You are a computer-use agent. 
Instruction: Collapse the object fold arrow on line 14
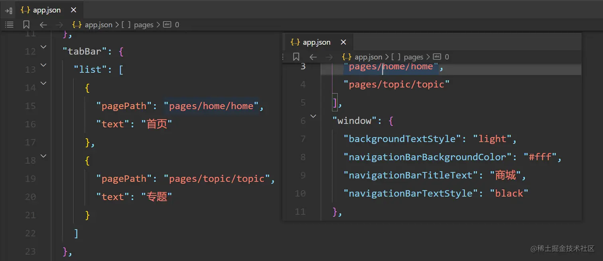pos(43,83)
